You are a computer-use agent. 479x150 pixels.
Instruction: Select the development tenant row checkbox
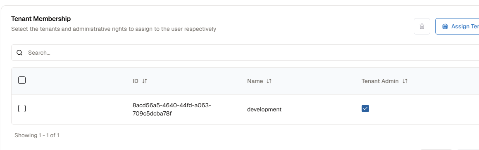pyautogui.click(x=21, y=108)
